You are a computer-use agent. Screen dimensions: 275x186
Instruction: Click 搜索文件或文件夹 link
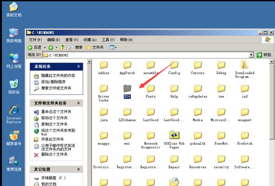[x=56, y=88]
